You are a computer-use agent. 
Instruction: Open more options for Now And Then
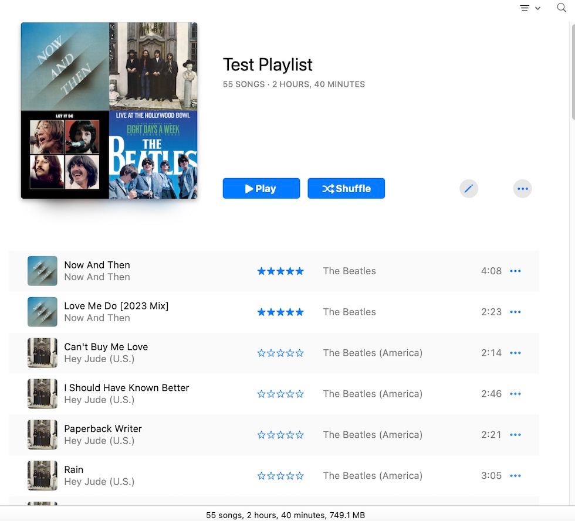pyautogui.click(x=515, y=271)
